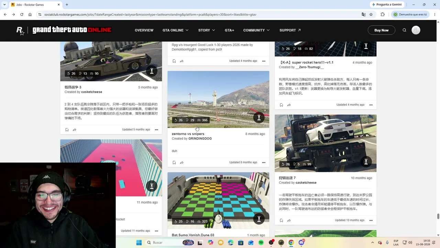The height and width of the screenshot is (248, 440).
Task: Open creator __Zero-Tsumugi__ profile
Action: [310, 68]
